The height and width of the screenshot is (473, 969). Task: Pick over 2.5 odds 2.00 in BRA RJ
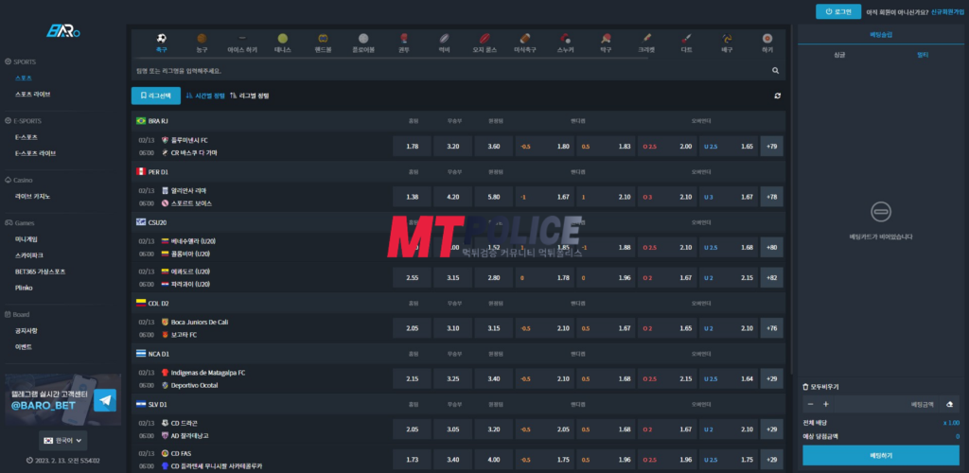click(667, 147)
